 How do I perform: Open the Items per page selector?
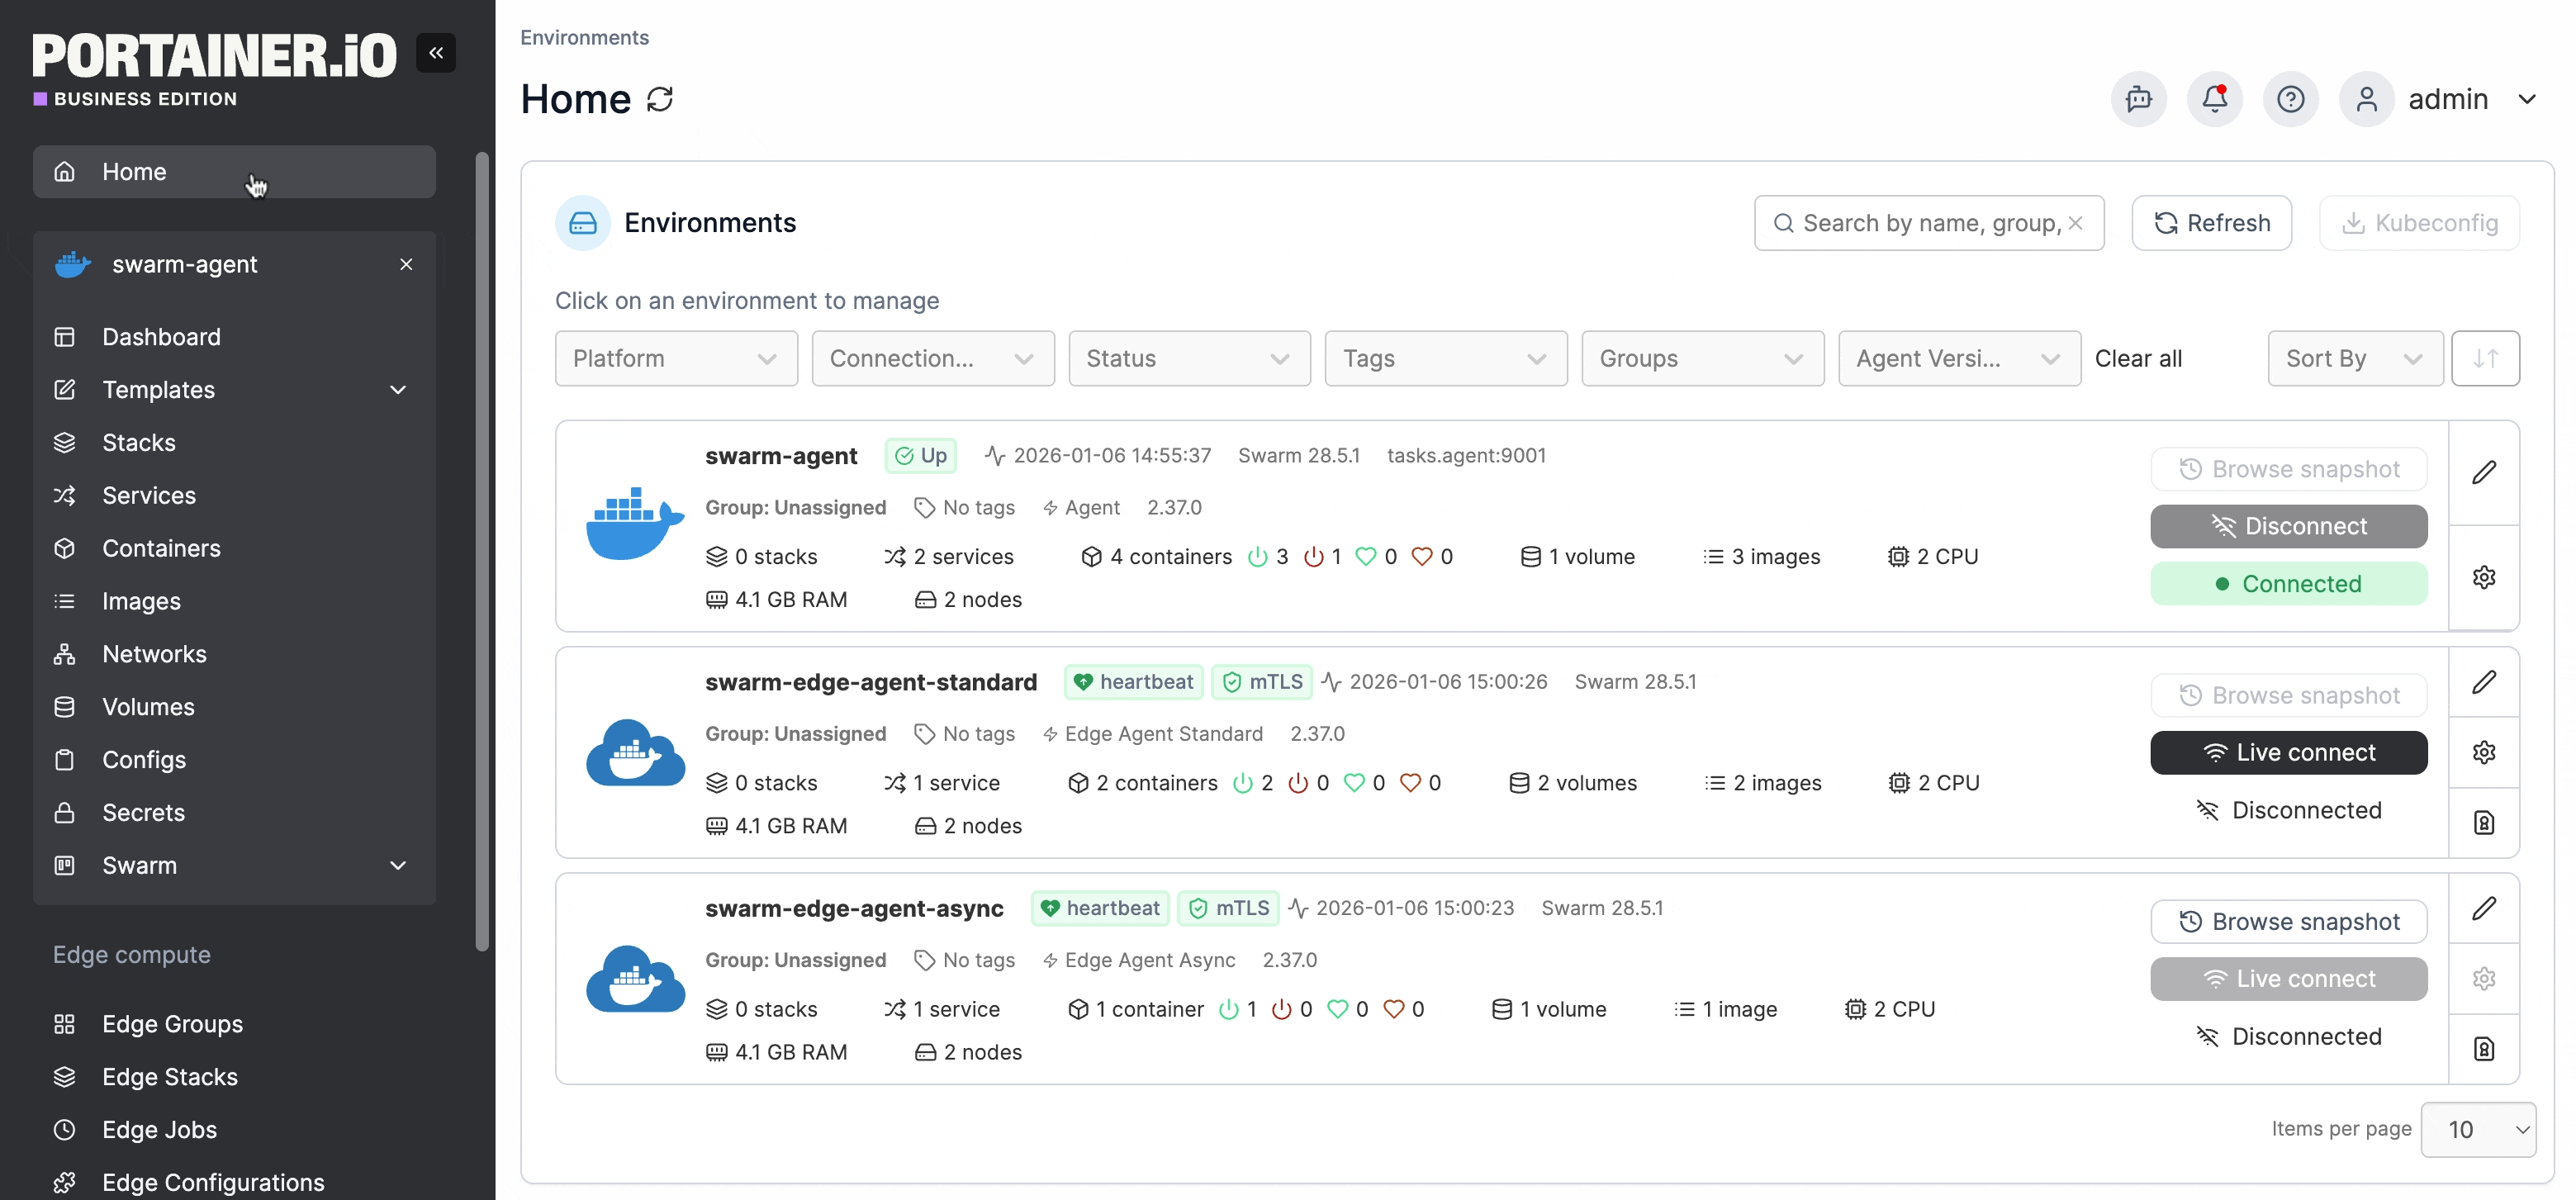2478,1130
